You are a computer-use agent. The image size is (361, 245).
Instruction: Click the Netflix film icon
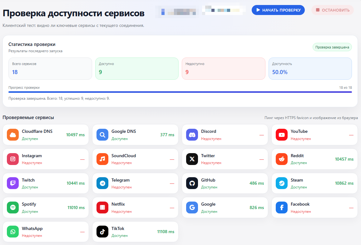tap(102, 207)
